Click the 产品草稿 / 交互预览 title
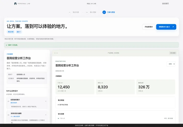The height and width of the screenshot is (127, 183). pyautogui.click(x=113, y=53)
